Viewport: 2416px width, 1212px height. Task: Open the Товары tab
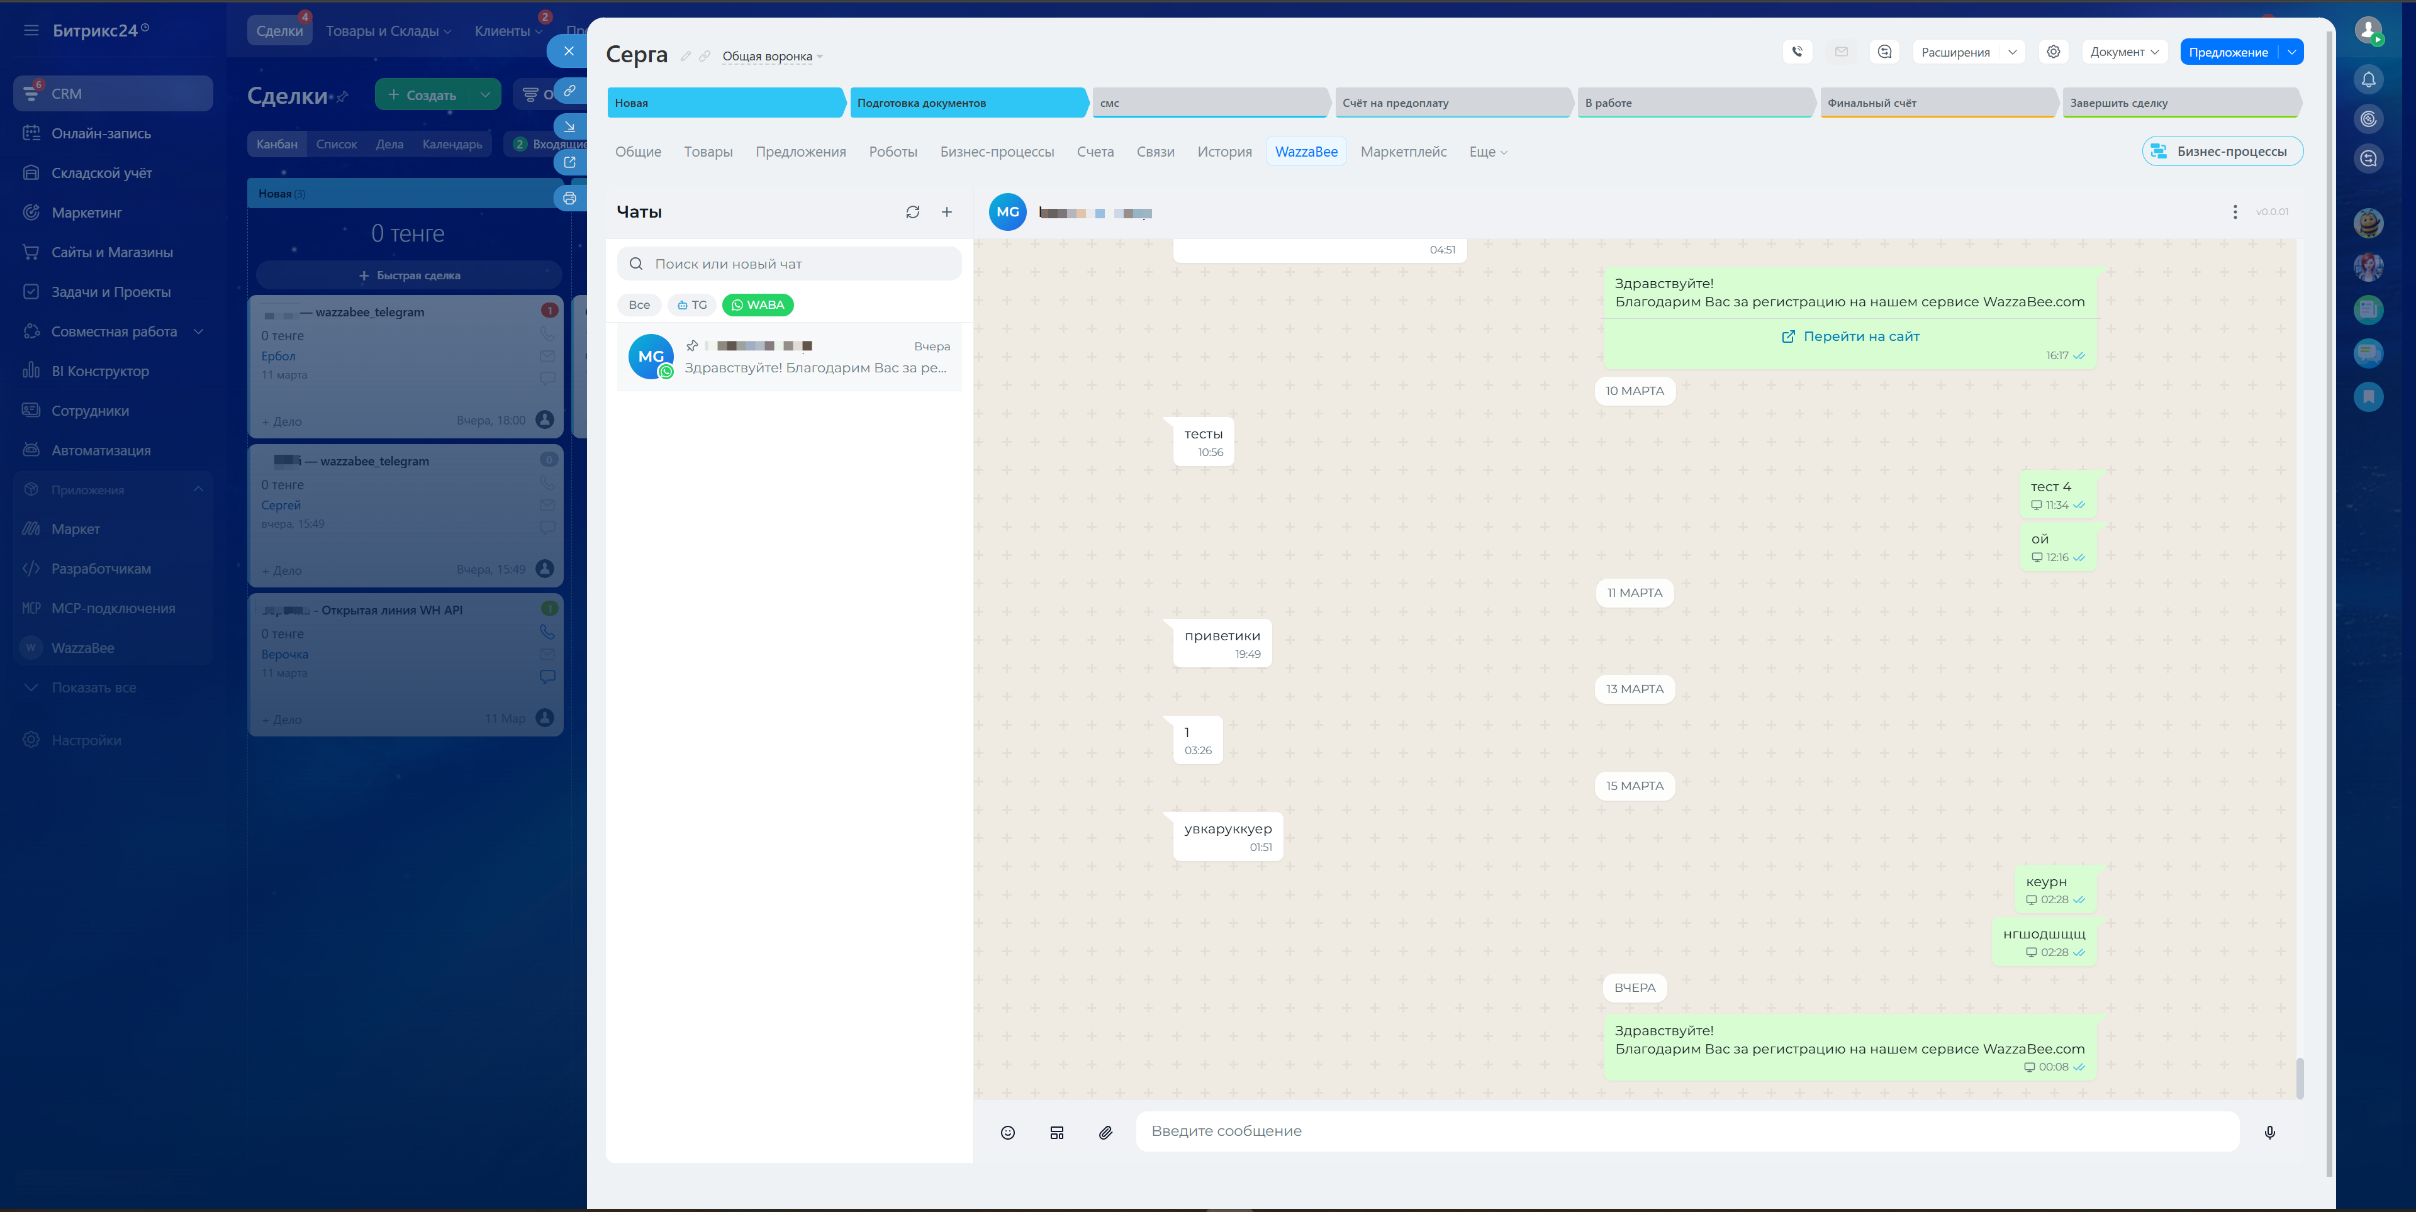[708, 152]
